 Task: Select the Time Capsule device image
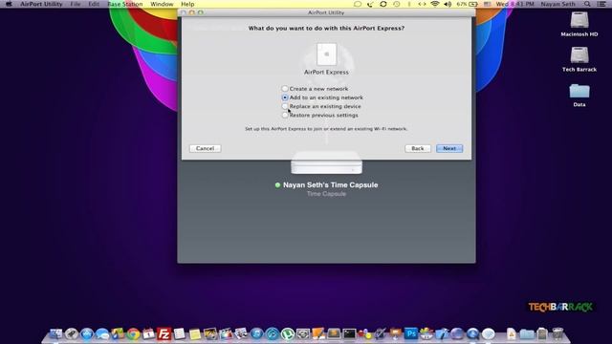pos(326,163)
